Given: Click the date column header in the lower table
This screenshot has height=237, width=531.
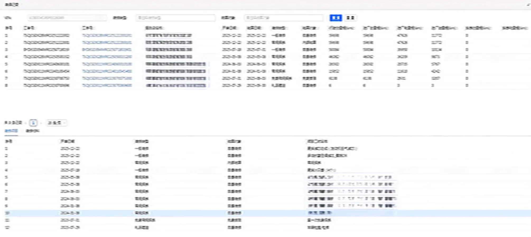Looking at the screenshot, I should click(x=67, y=141).
